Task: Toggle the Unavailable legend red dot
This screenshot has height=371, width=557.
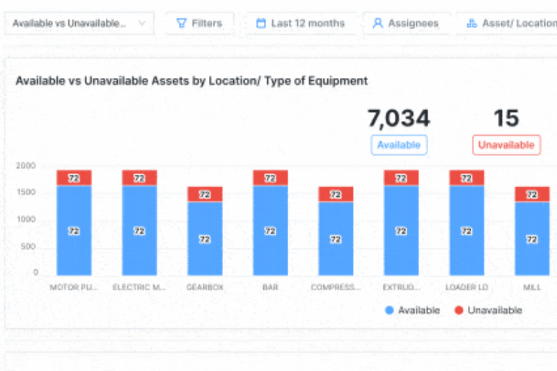Action: pyautogui.click(x=459, y=310)
